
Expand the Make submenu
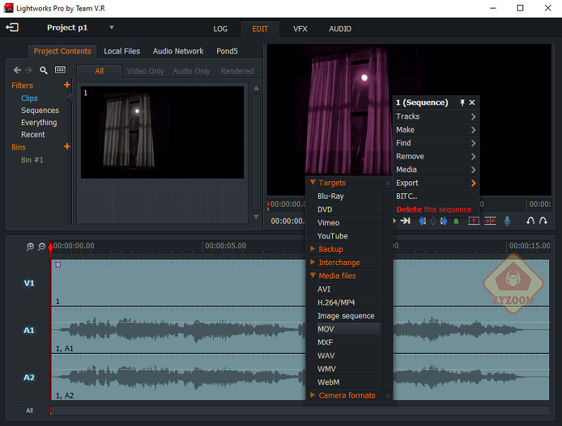(x=436, y=130)
